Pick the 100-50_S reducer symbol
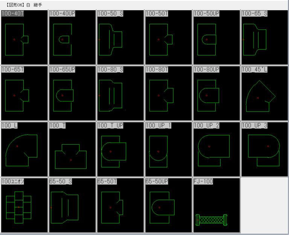 (x=120, y=37)
